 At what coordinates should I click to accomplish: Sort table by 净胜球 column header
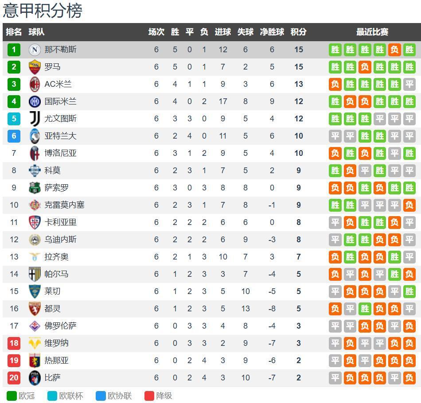tap(272, 32)
